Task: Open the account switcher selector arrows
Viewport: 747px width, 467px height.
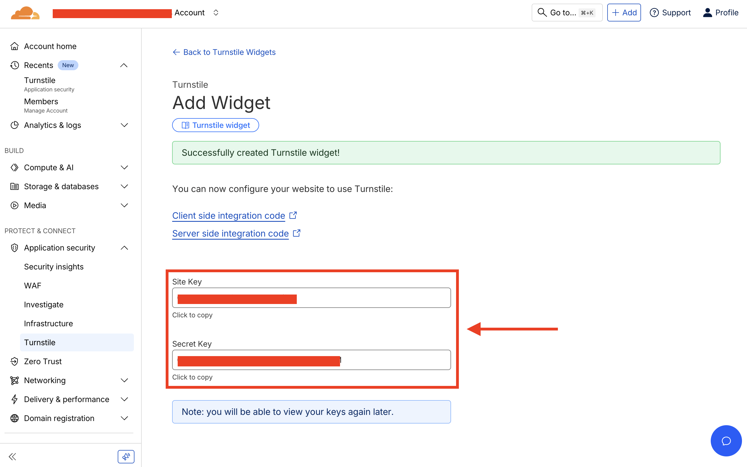Action: (x=216, y=13)
